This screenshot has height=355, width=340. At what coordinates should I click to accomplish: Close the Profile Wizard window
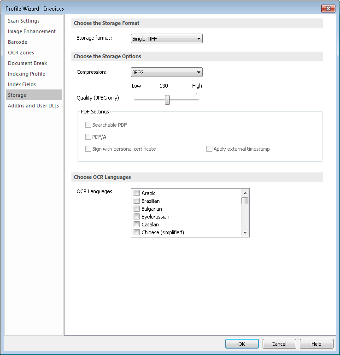point(328,9)
